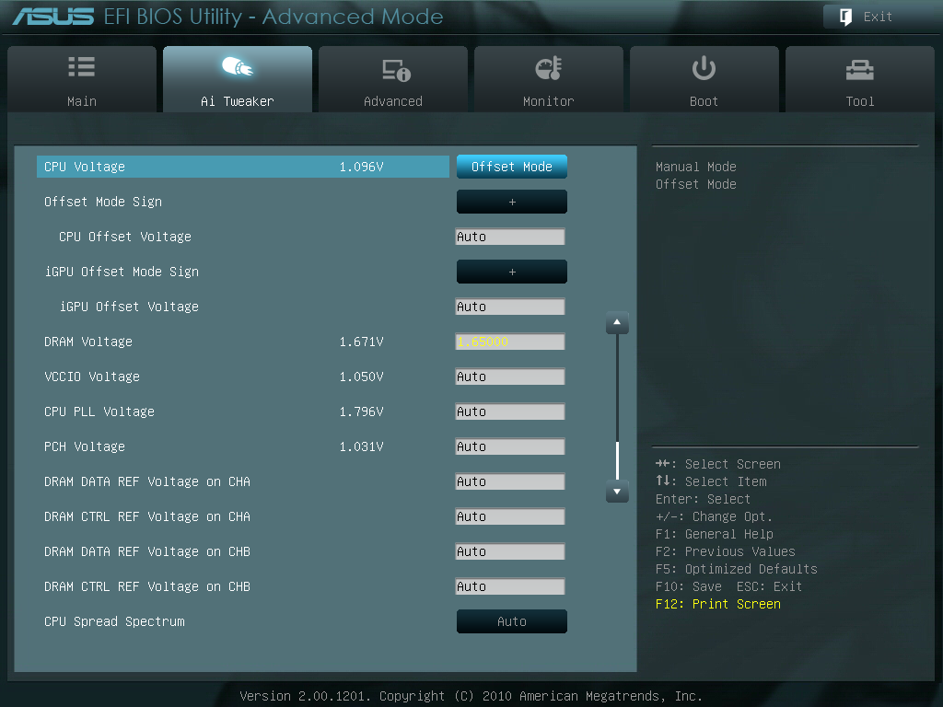This screenshot has width=943, height=707.
Task: Click DRAM DATA REF CHB Auto field
Action: (x=510, y=552)
